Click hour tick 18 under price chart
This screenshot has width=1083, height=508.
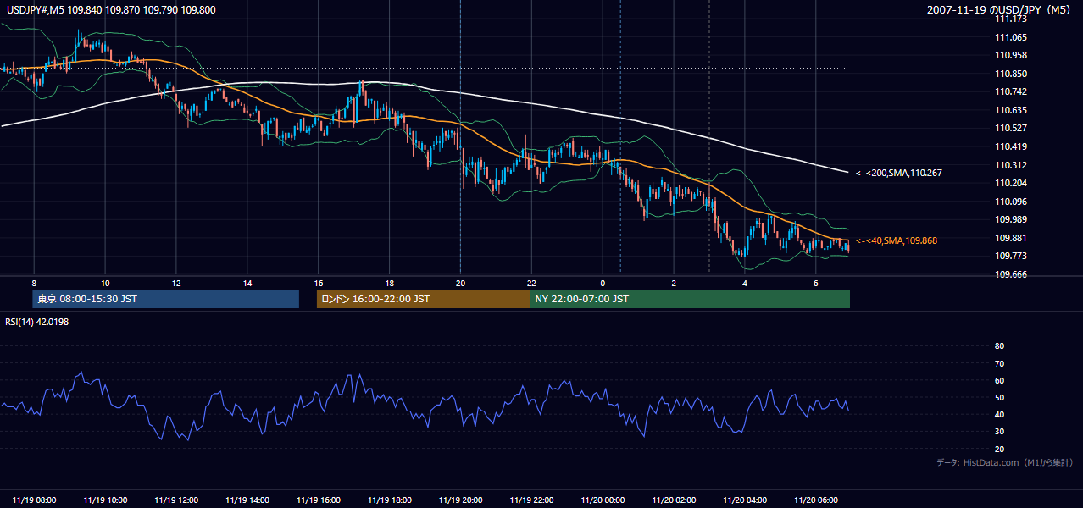[x=389, y=283]
